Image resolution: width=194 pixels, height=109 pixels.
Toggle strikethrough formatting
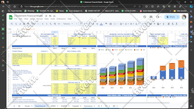(x=97, y=24)
